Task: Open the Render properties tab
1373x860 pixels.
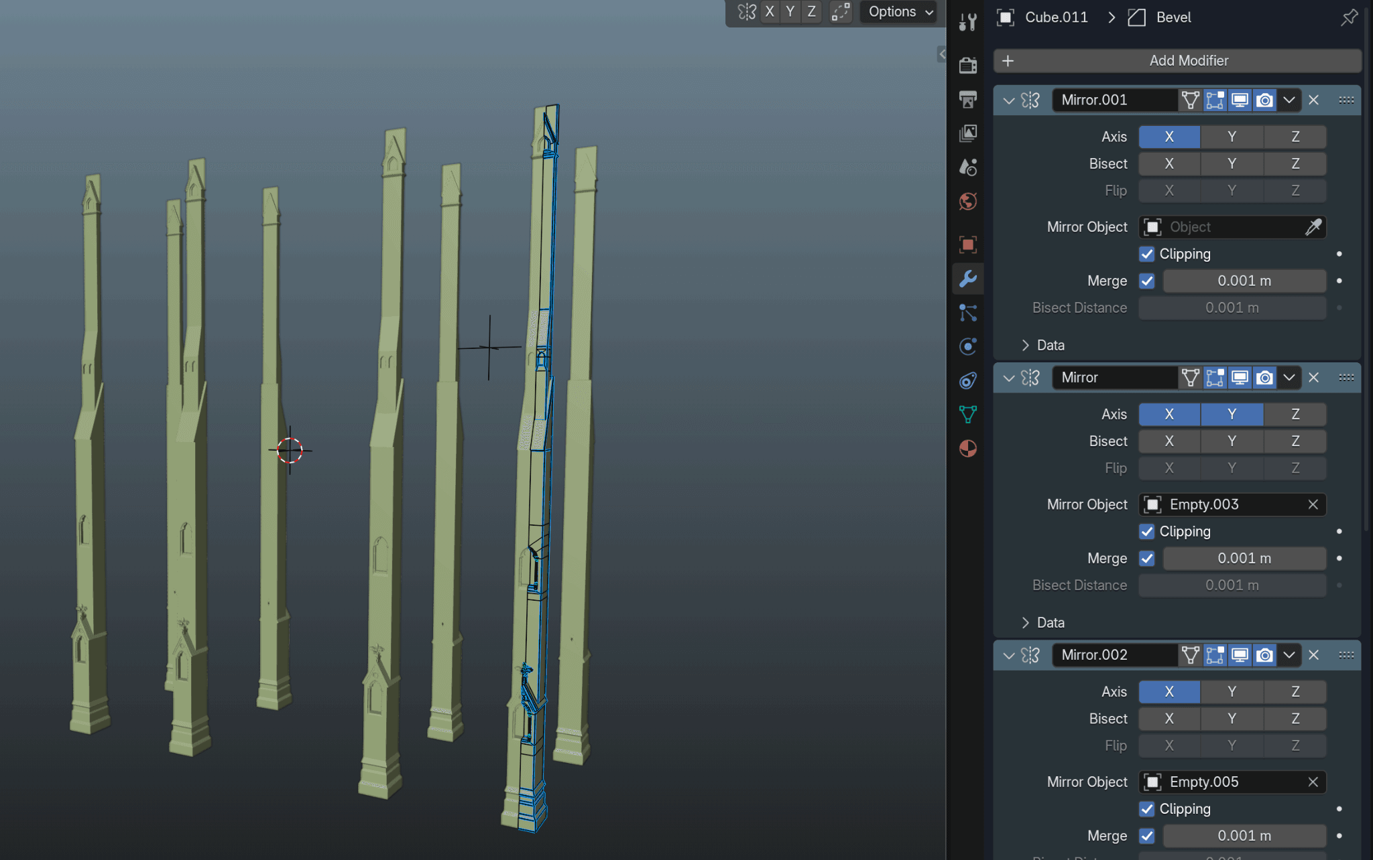Action: point(967,65)
